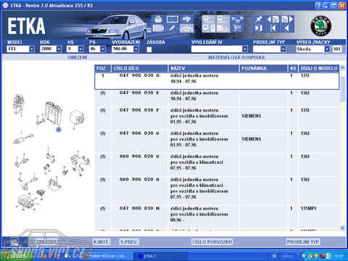The height and width of the screenshot is (261, 348).
Task: Go to the previous page icon
Action: [x=273, y=19]
